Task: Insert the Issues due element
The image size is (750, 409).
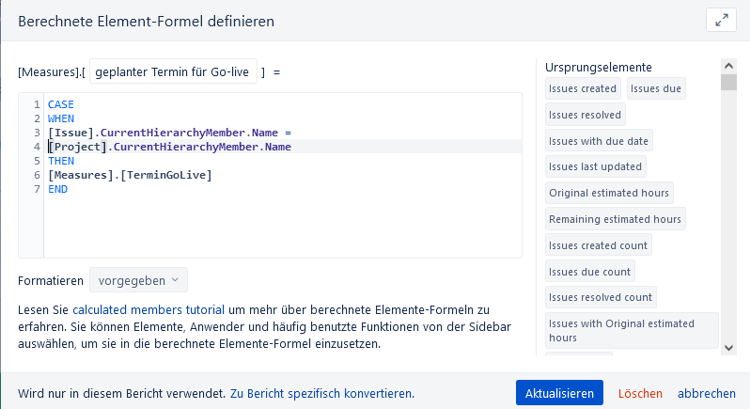Action: [657, 88]
